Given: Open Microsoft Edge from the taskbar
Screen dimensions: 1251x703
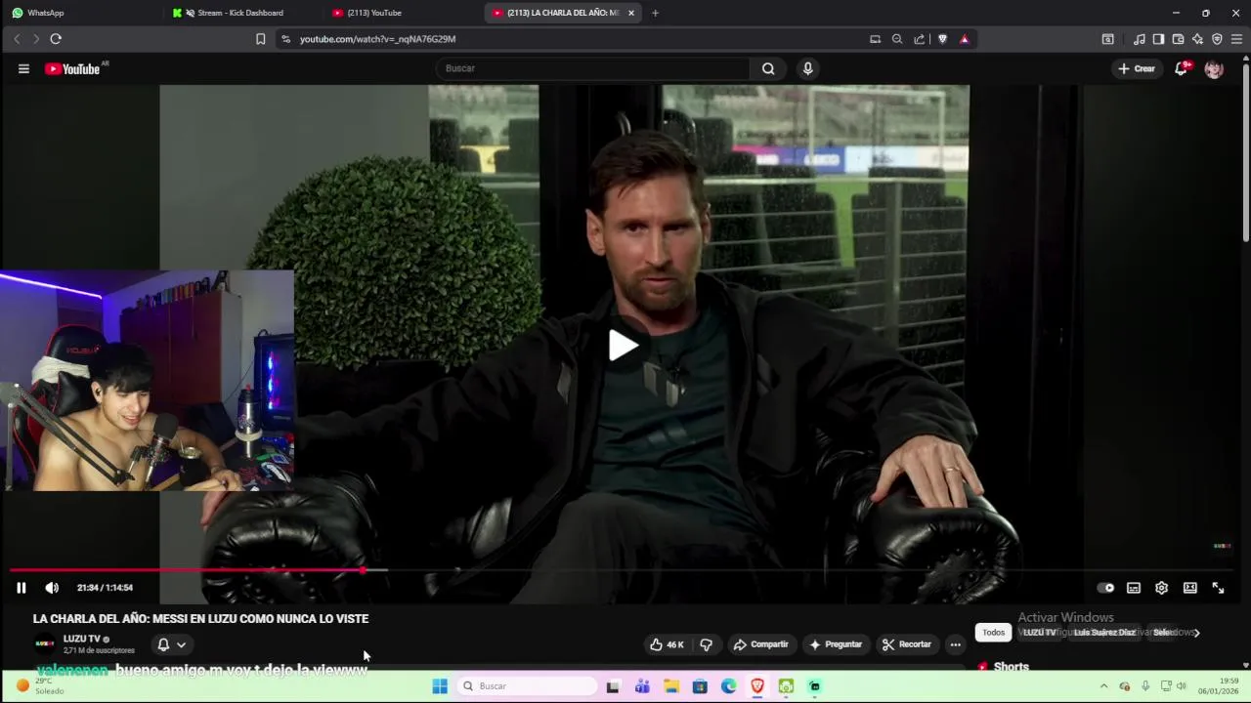Looking at the screenshot, I should tap(729, 686).
